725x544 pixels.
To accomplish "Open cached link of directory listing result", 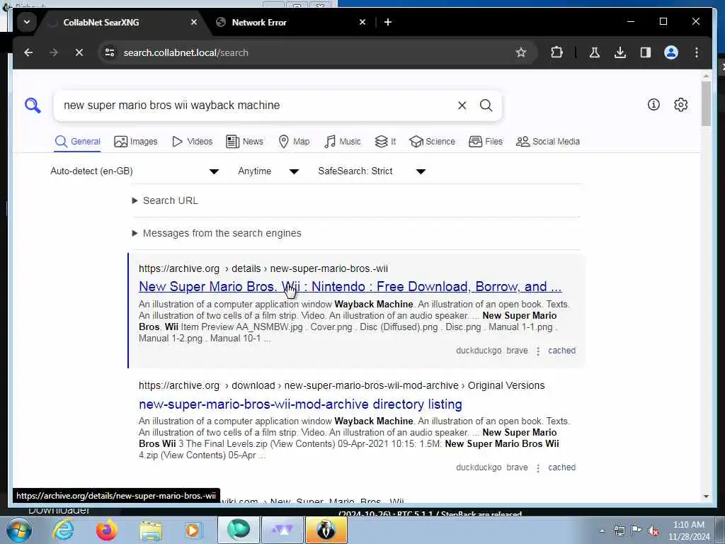I will [x=561, y=467].
